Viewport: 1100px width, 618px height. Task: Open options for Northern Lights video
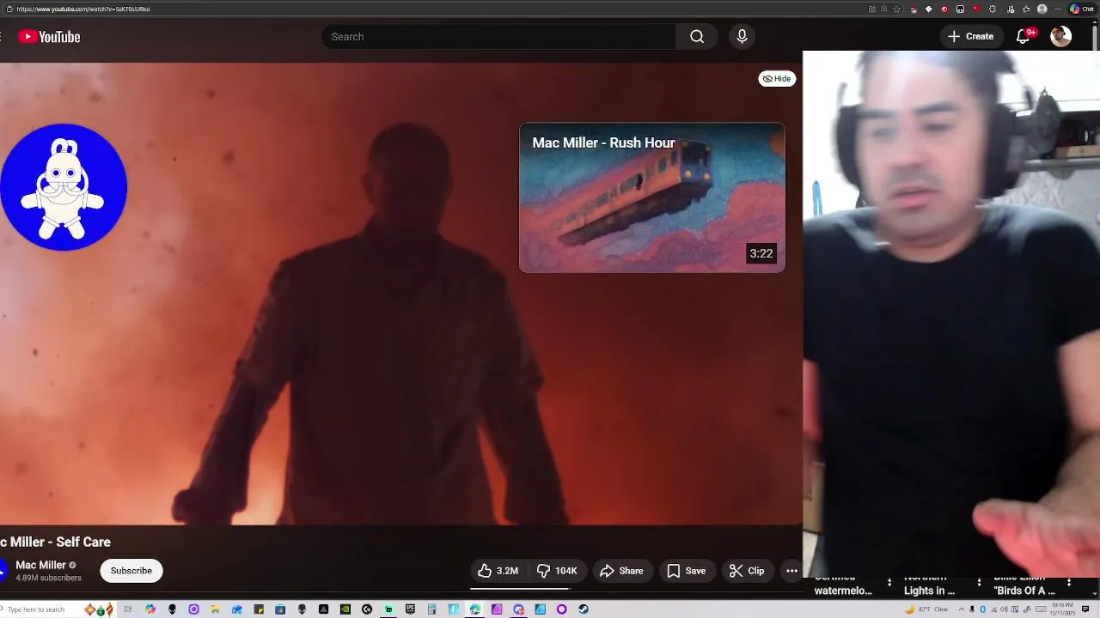click(x=979, y=583)
